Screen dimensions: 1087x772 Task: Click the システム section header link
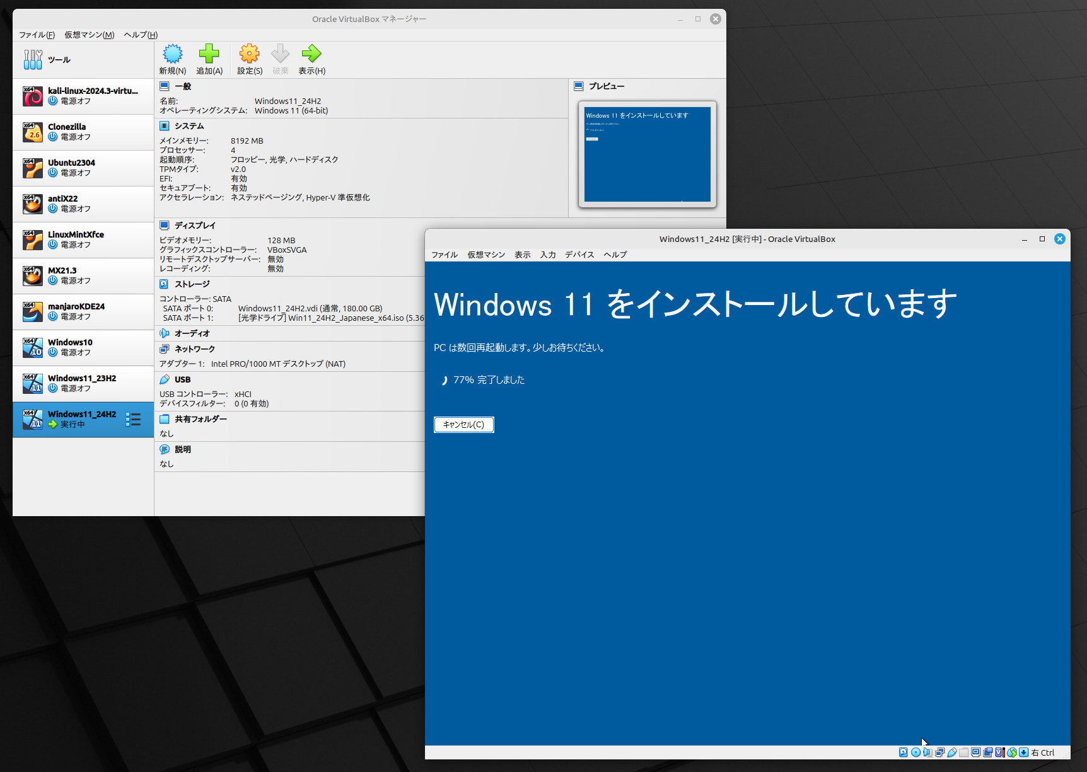[x=189, y=126]
